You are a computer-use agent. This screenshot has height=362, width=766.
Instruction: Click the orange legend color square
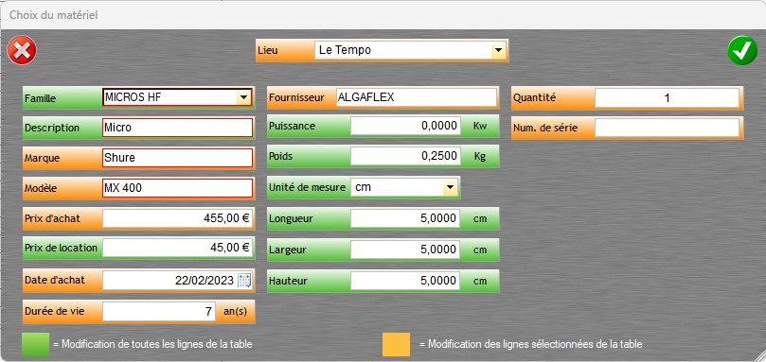point(396,344)
